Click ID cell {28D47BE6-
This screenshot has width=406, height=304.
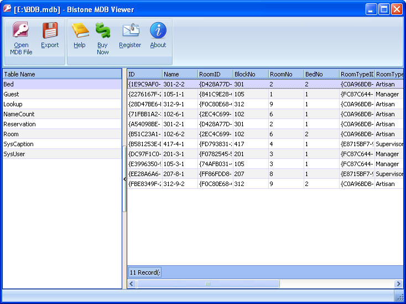tap(145, 104)
